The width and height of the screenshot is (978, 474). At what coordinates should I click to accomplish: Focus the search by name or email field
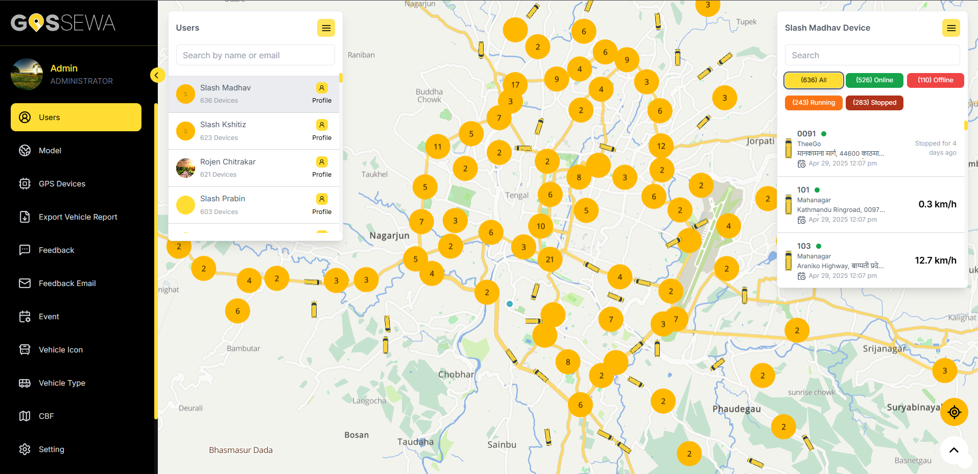255,55
